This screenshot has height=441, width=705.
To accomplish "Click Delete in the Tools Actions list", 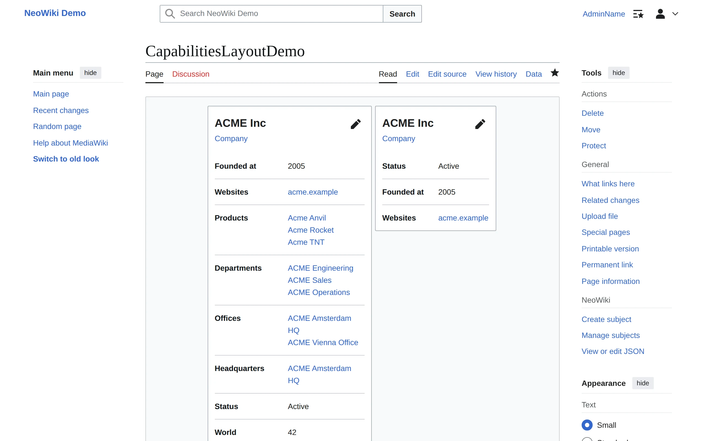I will 593,113.
